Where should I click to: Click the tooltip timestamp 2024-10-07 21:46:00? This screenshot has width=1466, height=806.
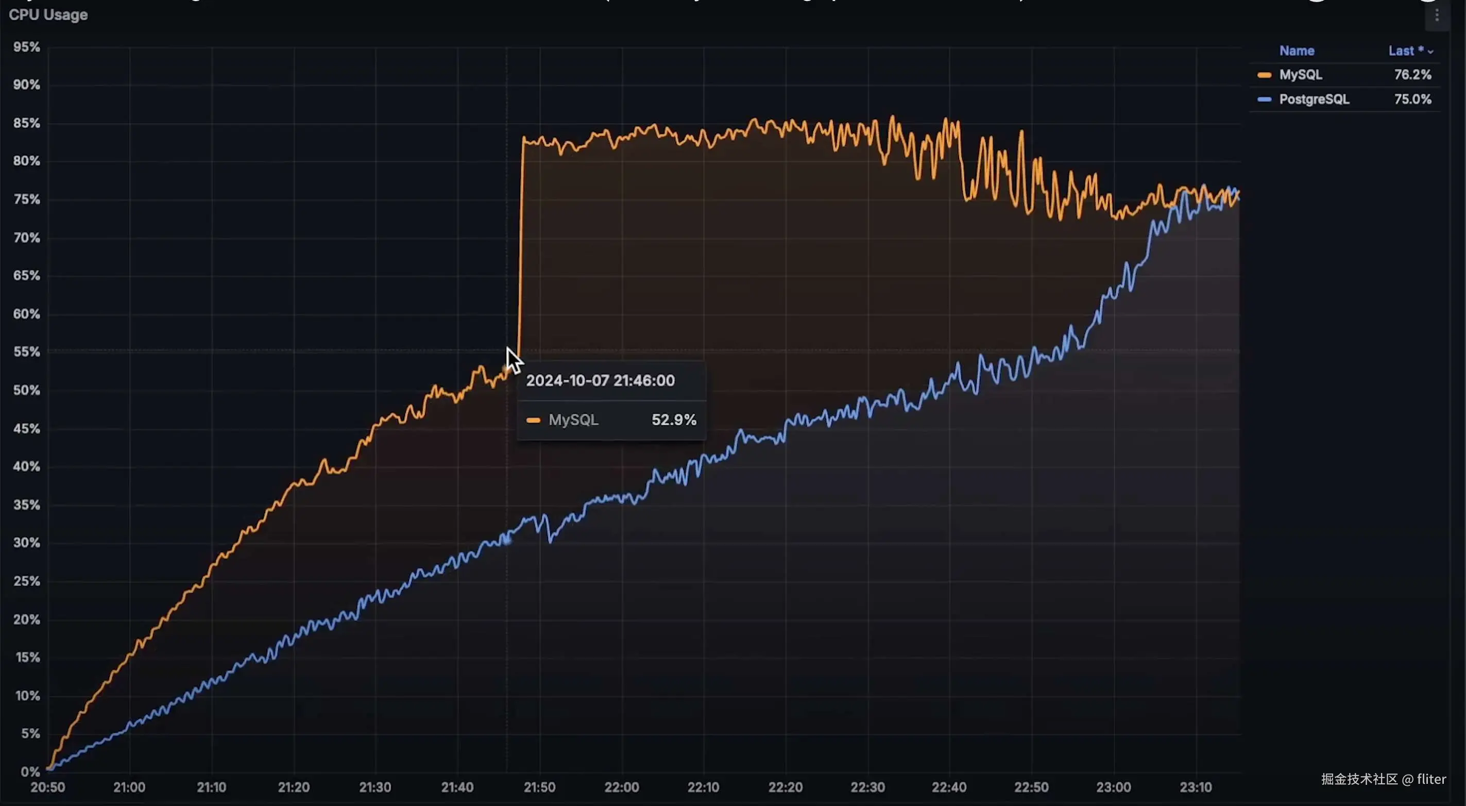(x=600, y=380)
